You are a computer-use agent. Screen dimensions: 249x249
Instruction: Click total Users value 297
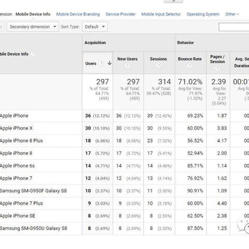point(103,82)
